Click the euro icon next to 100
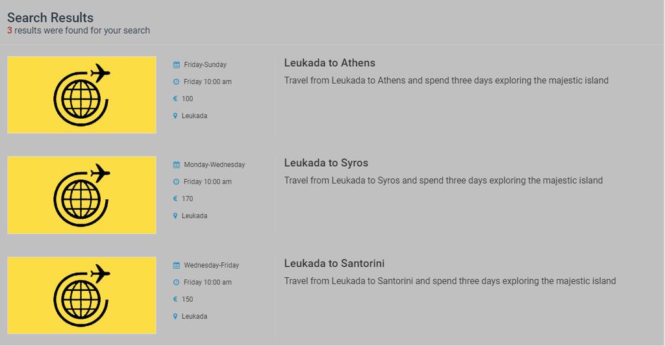The width and height of the screenshot is (665, 346). click(175, 99)
